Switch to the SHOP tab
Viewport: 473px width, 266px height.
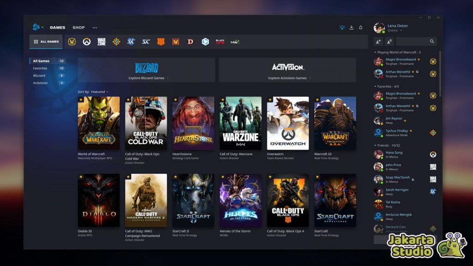pos(79,27)
